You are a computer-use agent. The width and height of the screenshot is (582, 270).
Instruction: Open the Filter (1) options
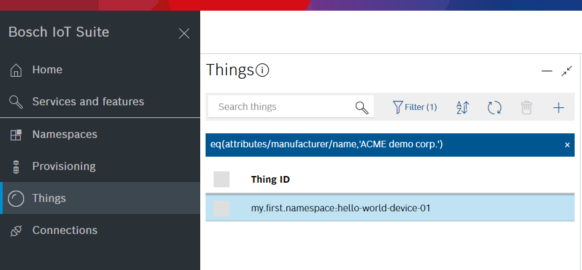click(x=414, y=107)
